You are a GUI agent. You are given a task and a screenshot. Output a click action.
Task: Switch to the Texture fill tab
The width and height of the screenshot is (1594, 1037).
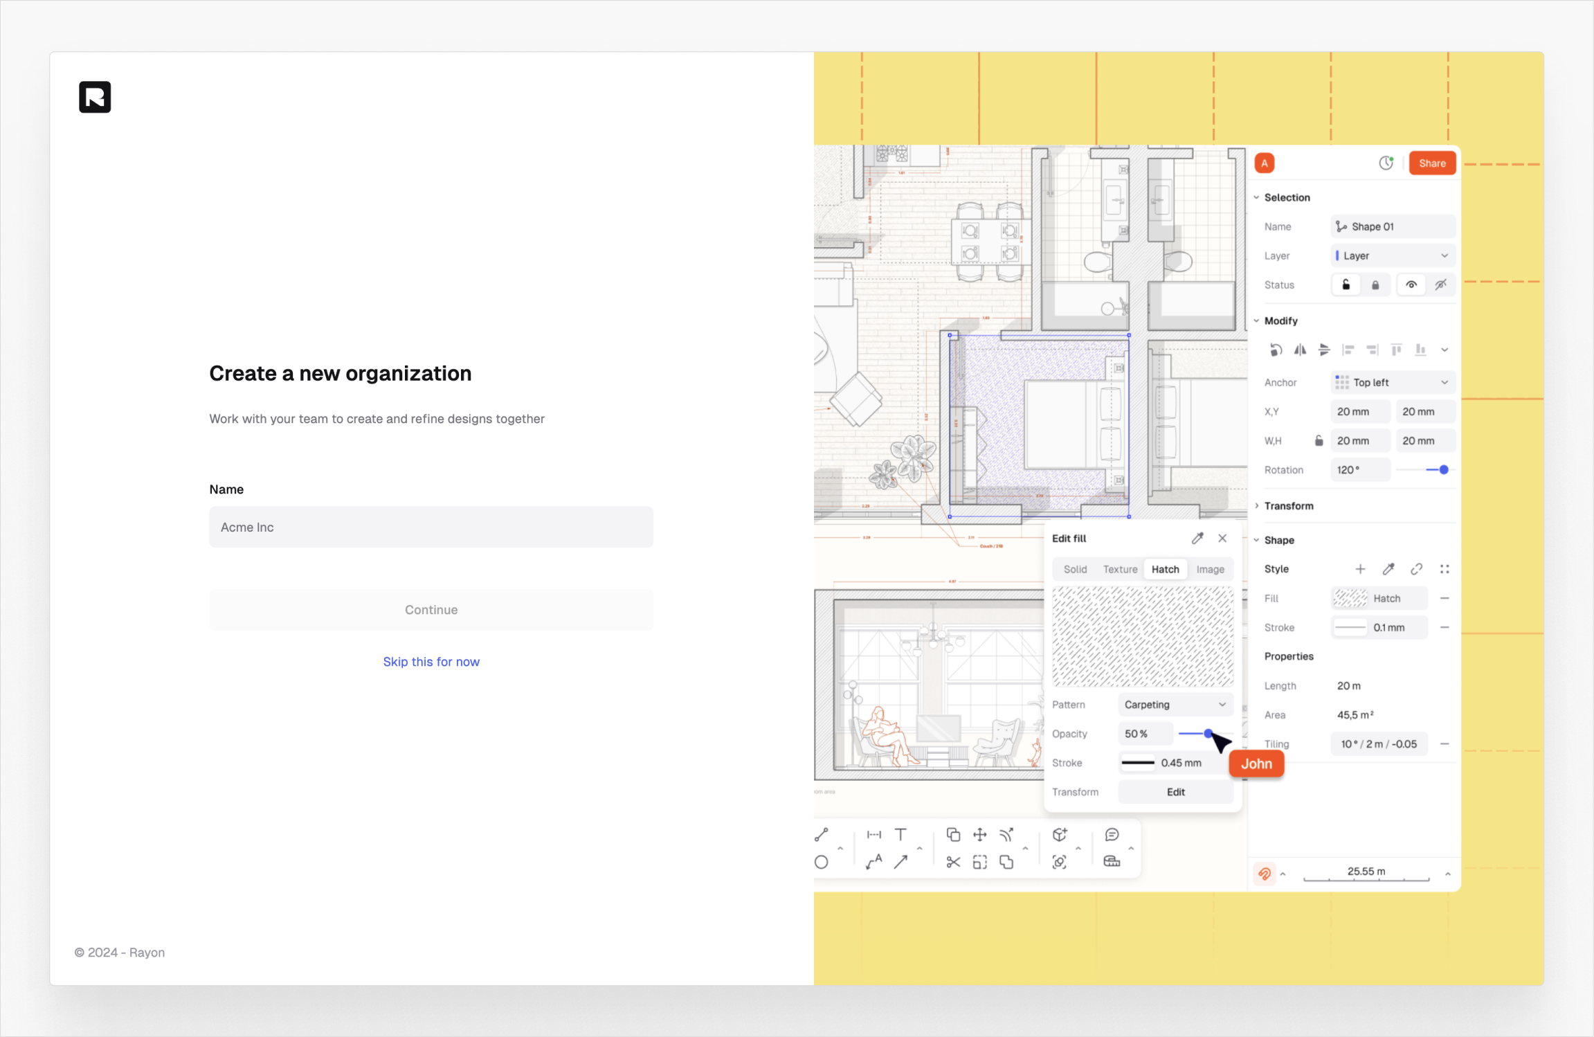[1119, 569]
